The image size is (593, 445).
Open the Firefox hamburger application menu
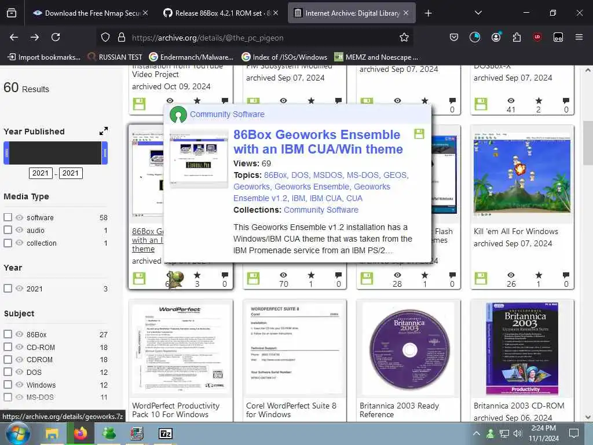[x=579, y=37]
